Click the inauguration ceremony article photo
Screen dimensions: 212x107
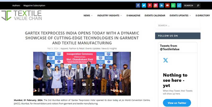click(x=82, y=74)
